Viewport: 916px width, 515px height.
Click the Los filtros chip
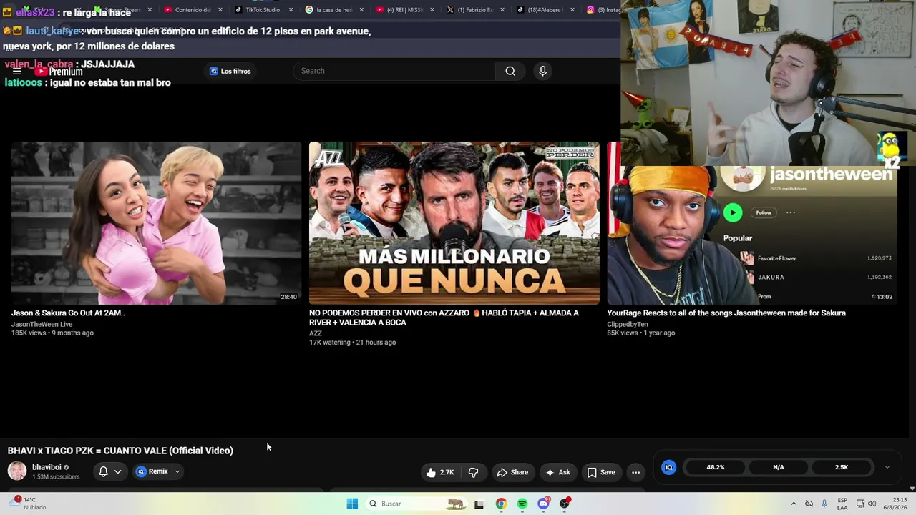230,71
